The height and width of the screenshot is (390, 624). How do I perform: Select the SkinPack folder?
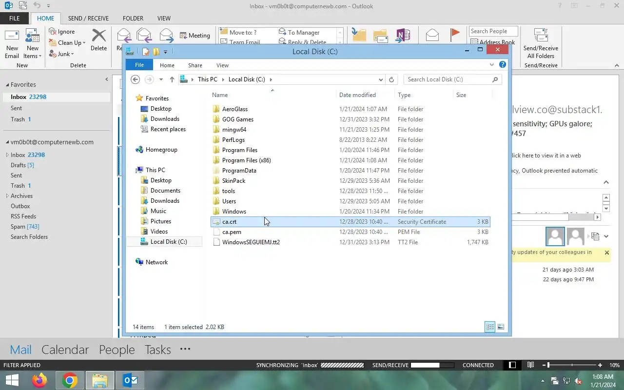click(234, 181)
